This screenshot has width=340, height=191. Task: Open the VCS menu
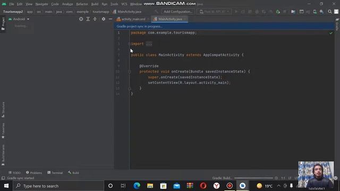(124, 4)
